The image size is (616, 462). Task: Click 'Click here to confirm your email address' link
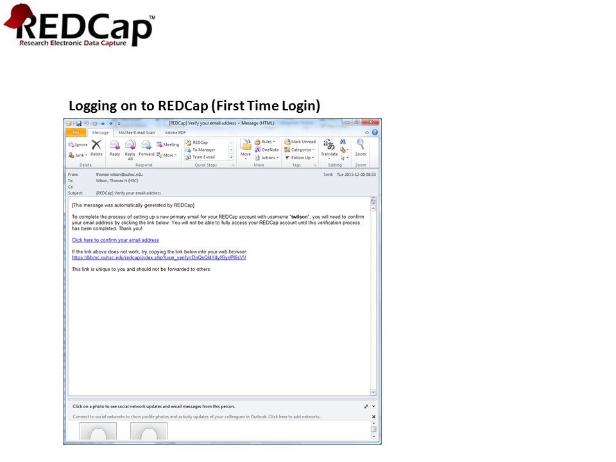pyautogui.click(x=116, y=240)
